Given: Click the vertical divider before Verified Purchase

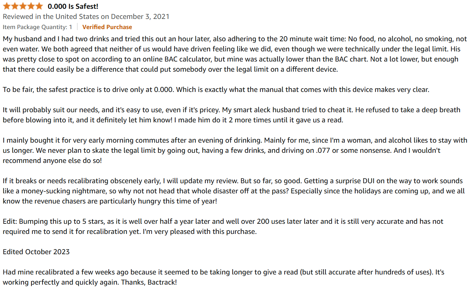Looking at the screenshot, I should click(x=77, y=27).
